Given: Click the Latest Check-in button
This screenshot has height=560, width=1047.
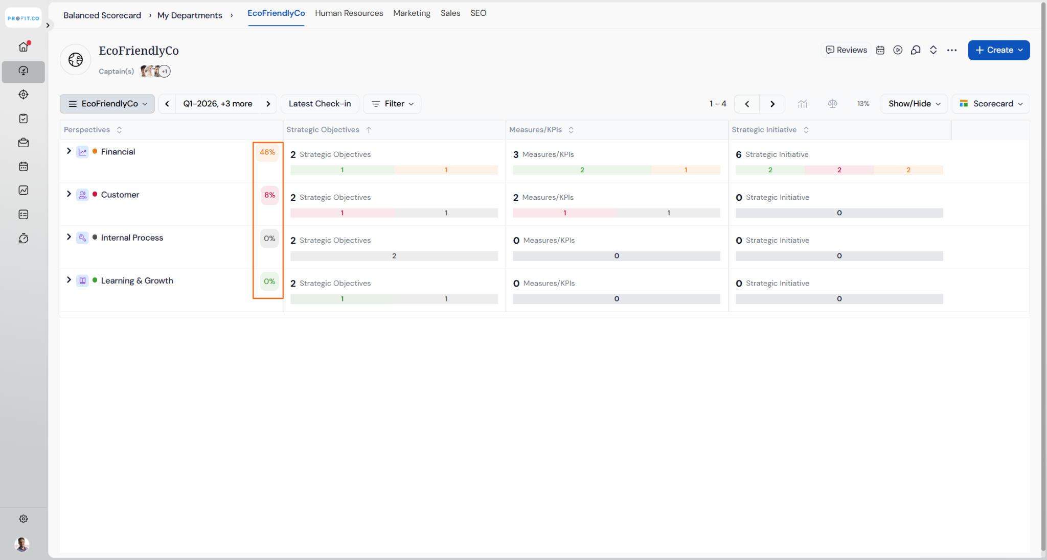Looking at the screenshot, I should coord(320,104).
